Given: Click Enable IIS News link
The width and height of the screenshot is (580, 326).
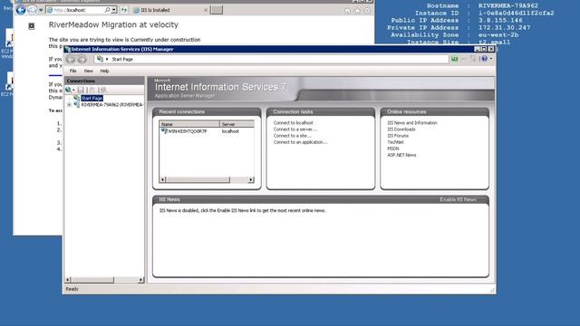Looking at the screenshot, I should [x=458, y=199].
